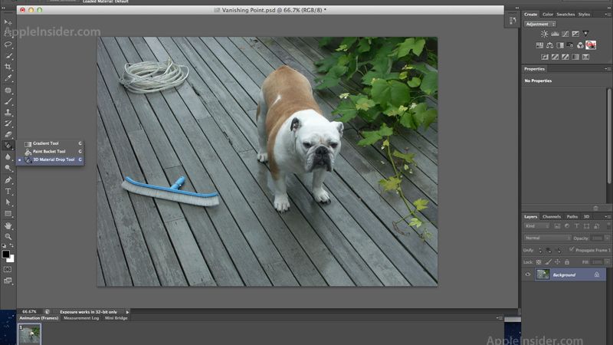Open the status bar info arrow menu

(127, 312)
